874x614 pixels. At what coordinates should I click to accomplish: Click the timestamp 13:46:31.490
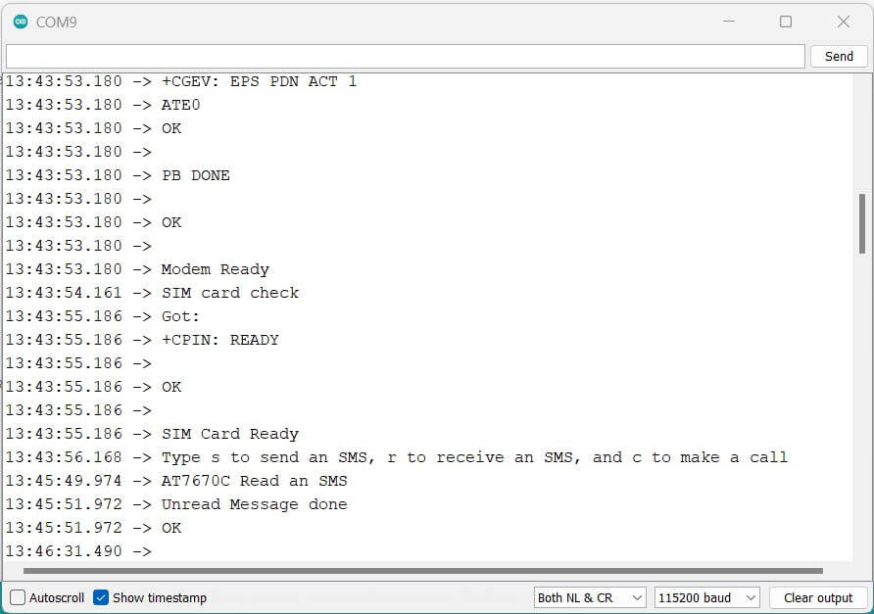[x=64, y=551]
